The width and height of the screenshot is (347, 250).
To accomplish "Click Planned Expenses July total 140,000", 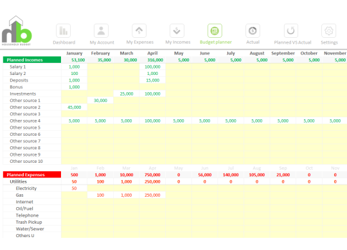I will coord(231,175).
